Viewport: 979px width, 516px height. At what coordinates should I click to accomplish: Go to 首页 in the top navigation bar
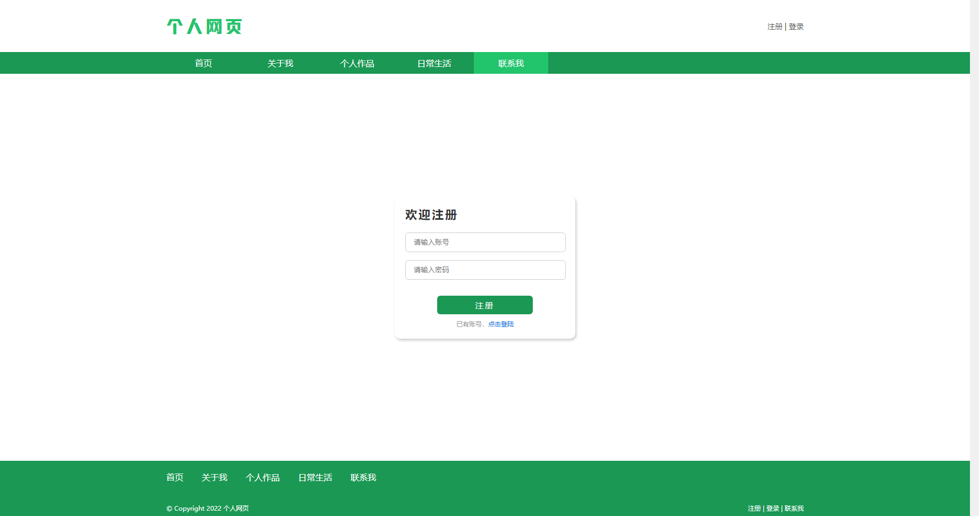(x=203, y=63)
